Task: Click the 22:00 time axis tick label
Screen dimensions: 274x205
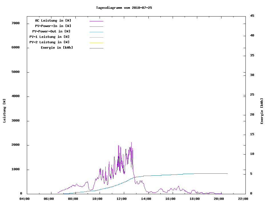Action: pos(243,199)
